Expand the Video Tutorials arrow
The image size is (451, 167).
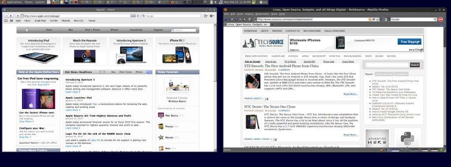[197, 72]
